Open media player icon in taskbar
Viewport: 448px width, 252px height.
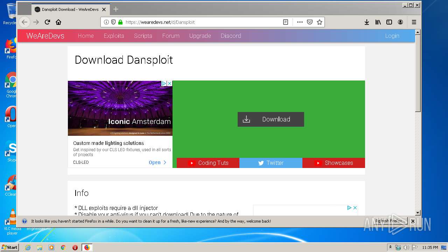coord(51,247)
